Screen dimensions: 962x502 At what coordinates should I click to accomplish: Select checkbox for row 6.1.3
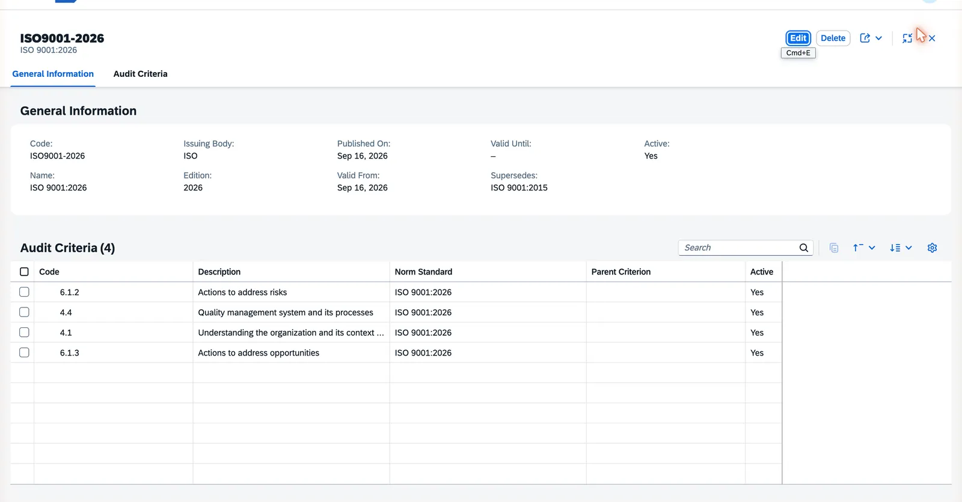click(24, 352)
